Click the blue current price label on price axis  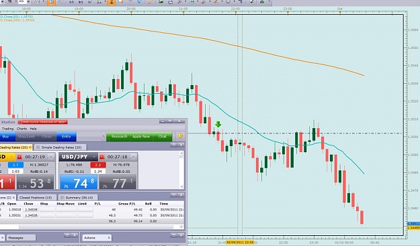(413, 224)
